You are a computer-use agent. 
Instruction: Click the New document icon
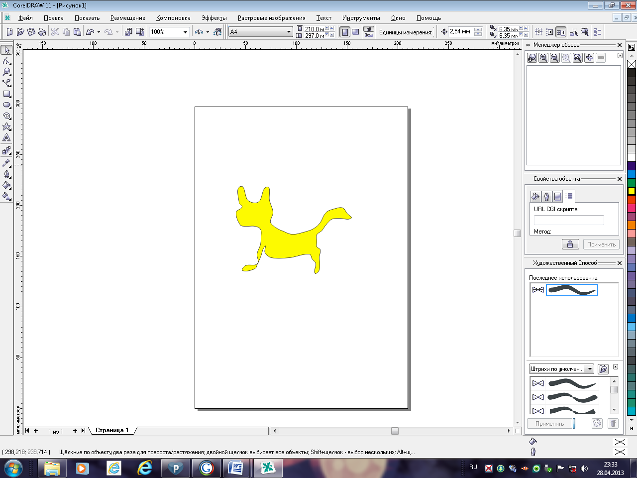pyautogui.click(x=9, y=32)
